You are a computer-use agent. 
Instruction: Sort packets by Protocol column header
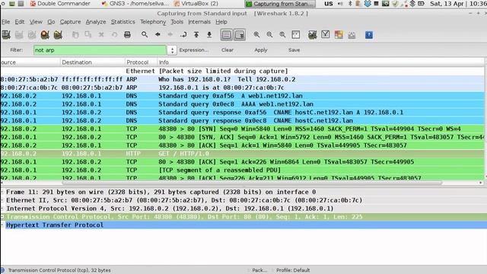tap(140, 62)
